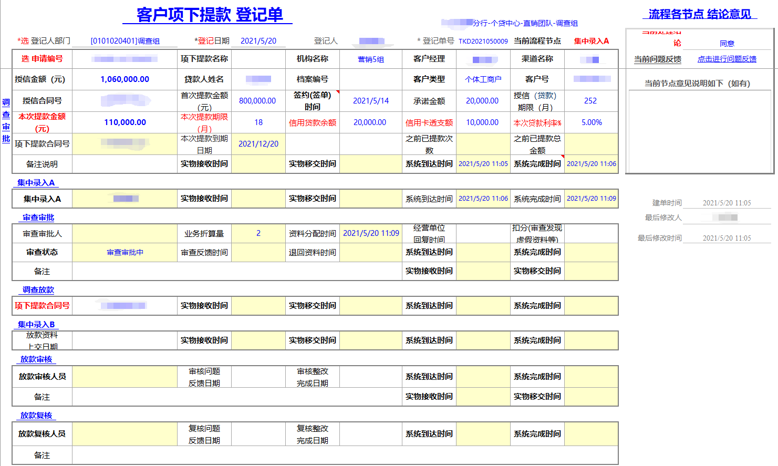Viewport: 778px width, 466px height.
Task: Click the 本次提款期限 value 18
Action: (x=258, y=122)
